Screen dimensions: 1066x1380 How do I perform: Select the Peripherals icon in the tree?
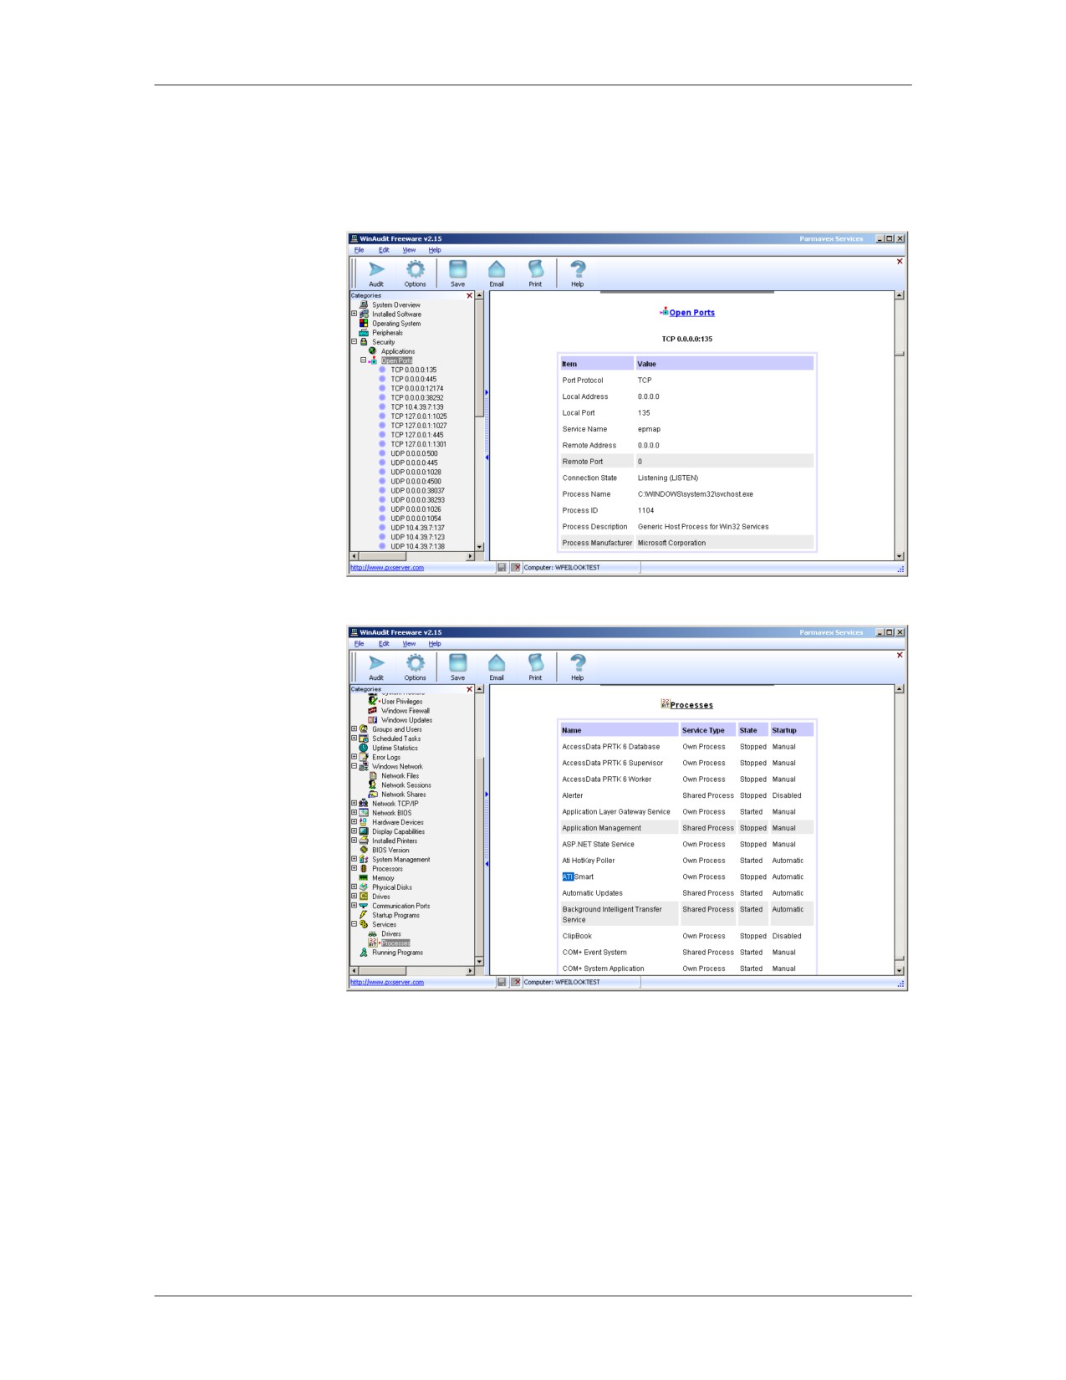coord(364,333)
